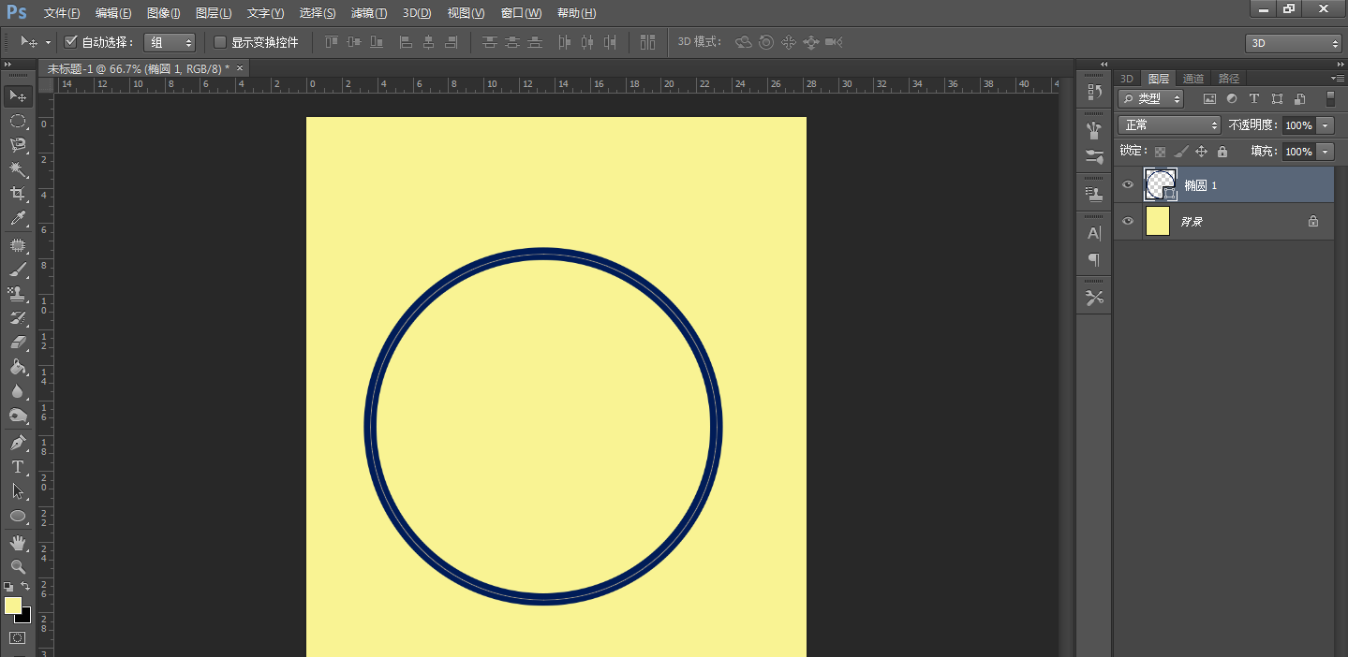This screenshot has height=657, width=1348.
Task: Select the History Brush tool
Action: [18, 318]
